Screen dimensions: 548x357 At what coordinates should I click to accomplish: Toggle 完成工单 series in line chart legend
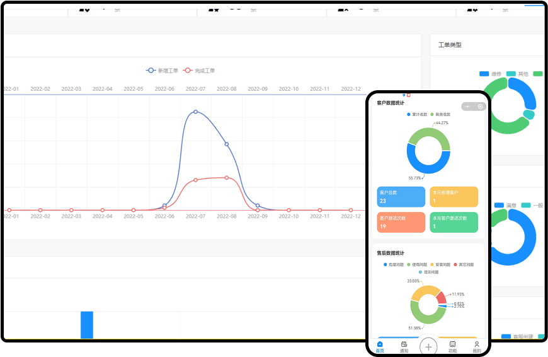point(198,71)
